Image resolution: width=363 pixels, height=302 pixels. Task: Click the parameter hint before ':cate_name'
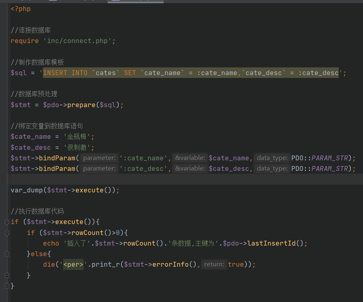click(x=99, y=158)
